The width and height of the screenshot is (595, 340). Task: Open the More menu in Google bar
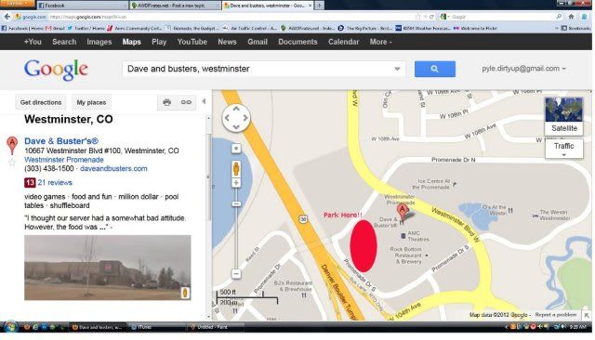[380, 42]
